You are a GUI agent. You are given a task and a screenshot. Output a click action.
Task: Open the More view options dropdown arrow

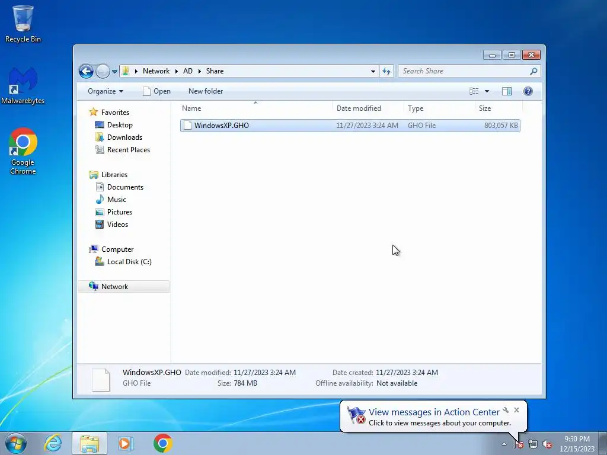coord(487,91)
